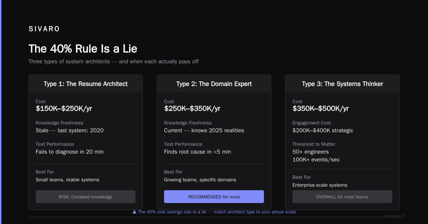Click "$200K–$400K strategic" engagement cost
This screenshot has height=224, width=428.
click(x=323, y=130)
